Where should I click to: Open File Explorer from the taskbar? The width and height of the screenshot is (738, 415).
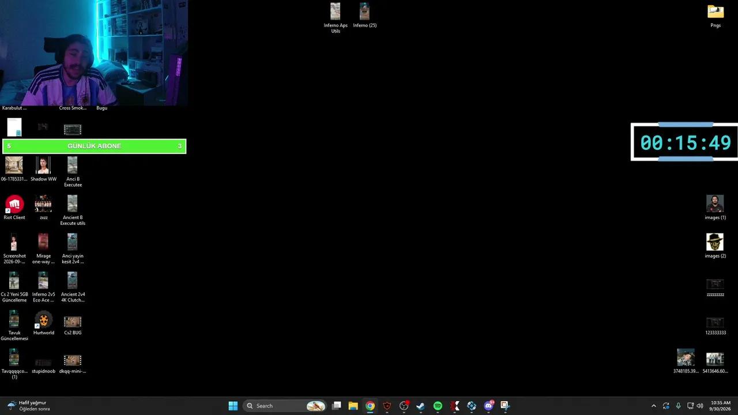pyautogui.click(x=353, y=406)
